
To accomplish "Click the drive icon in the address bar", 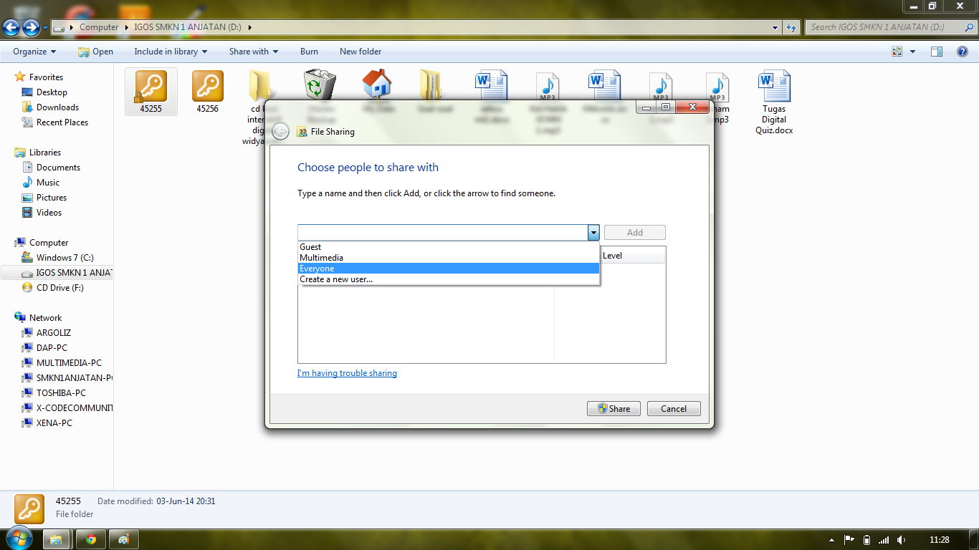I will [59, 27].
